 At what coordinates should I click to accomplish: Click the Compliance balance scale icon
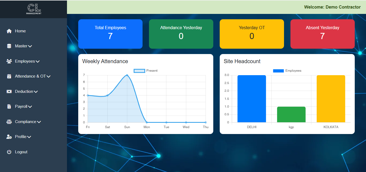(x=9, y=122)
